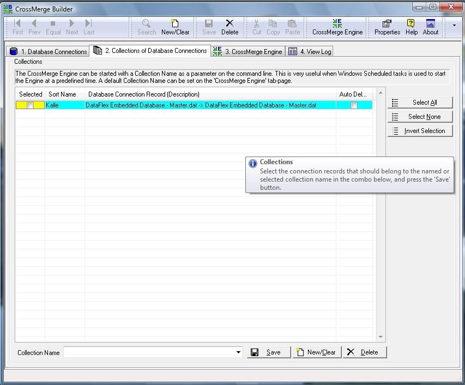The image size is (465, 385).
Task: Click grid scrollbar up arrow
Action: coord(381,93)
